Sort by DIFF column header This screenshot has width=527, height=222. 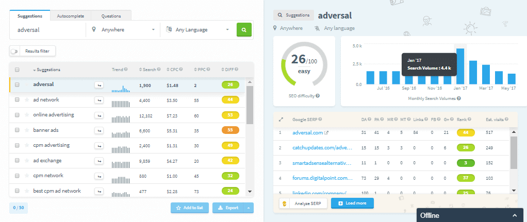[228, 70]
